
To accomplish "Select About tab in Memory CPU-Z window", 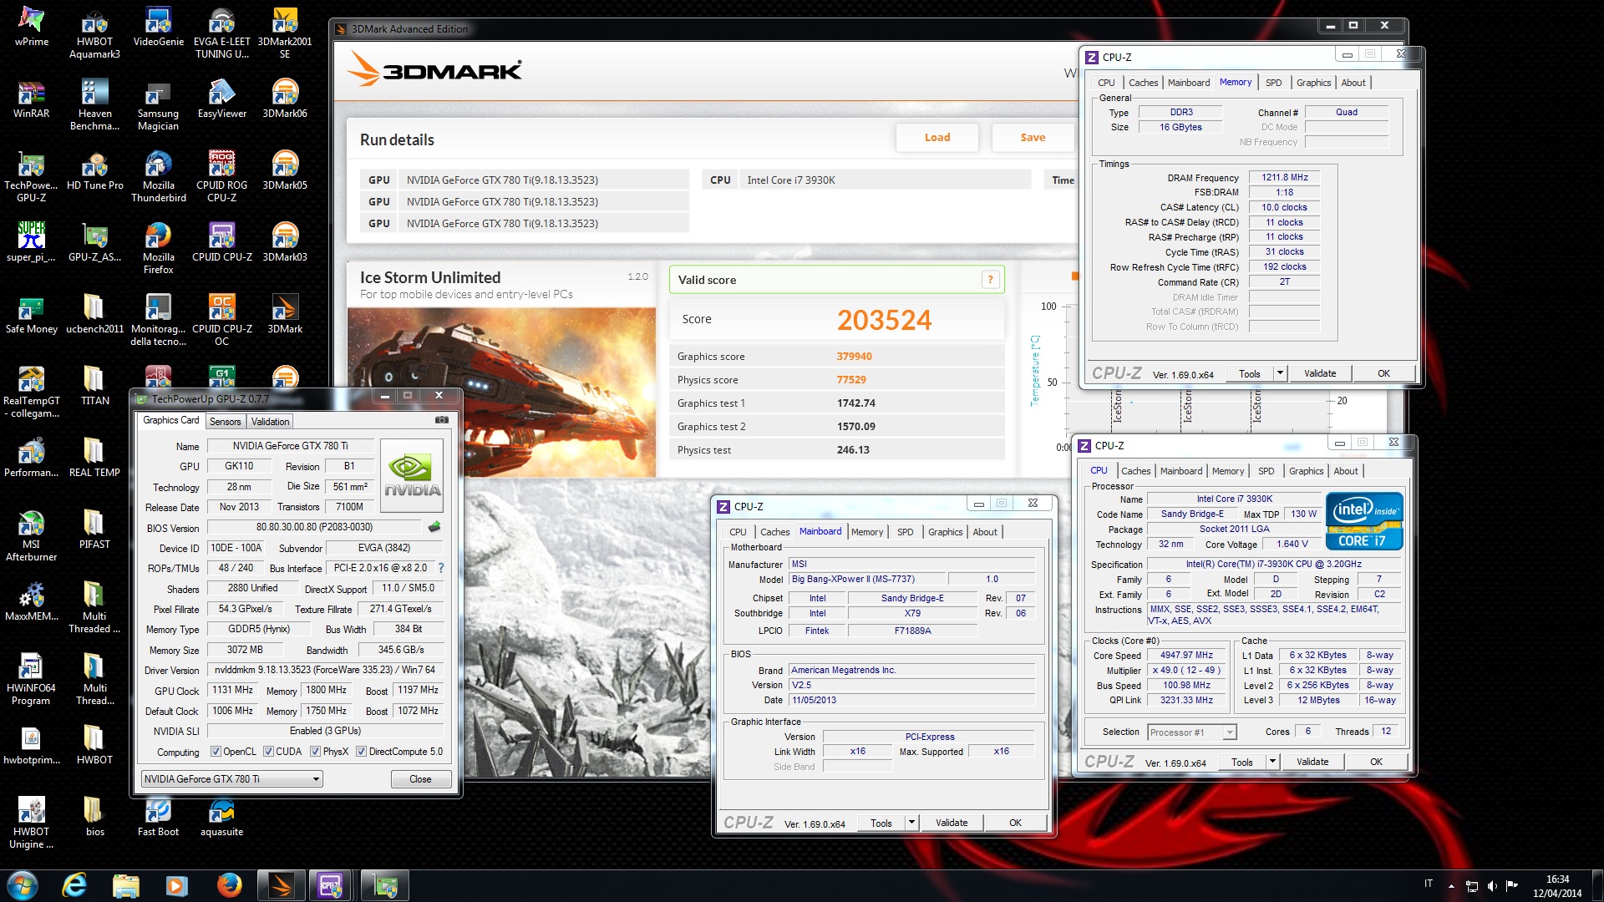I will click(x=1353, y=83).
